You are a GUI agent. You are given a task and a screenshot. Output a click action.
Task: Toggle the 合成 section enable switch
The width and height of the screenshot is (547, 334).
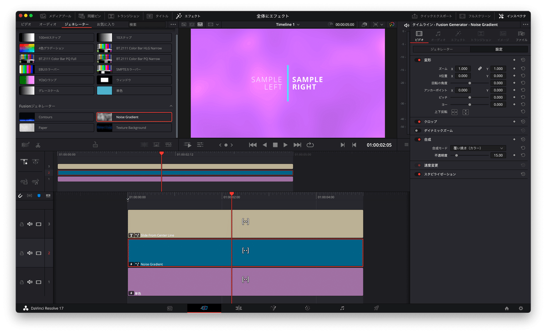pos(418,140)
